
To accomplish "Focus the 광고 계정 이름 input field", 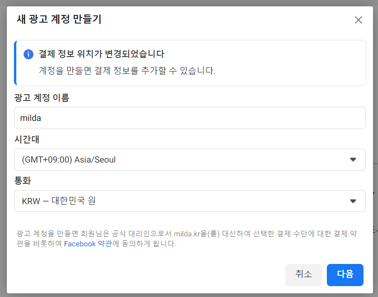I will coord(190,118).
